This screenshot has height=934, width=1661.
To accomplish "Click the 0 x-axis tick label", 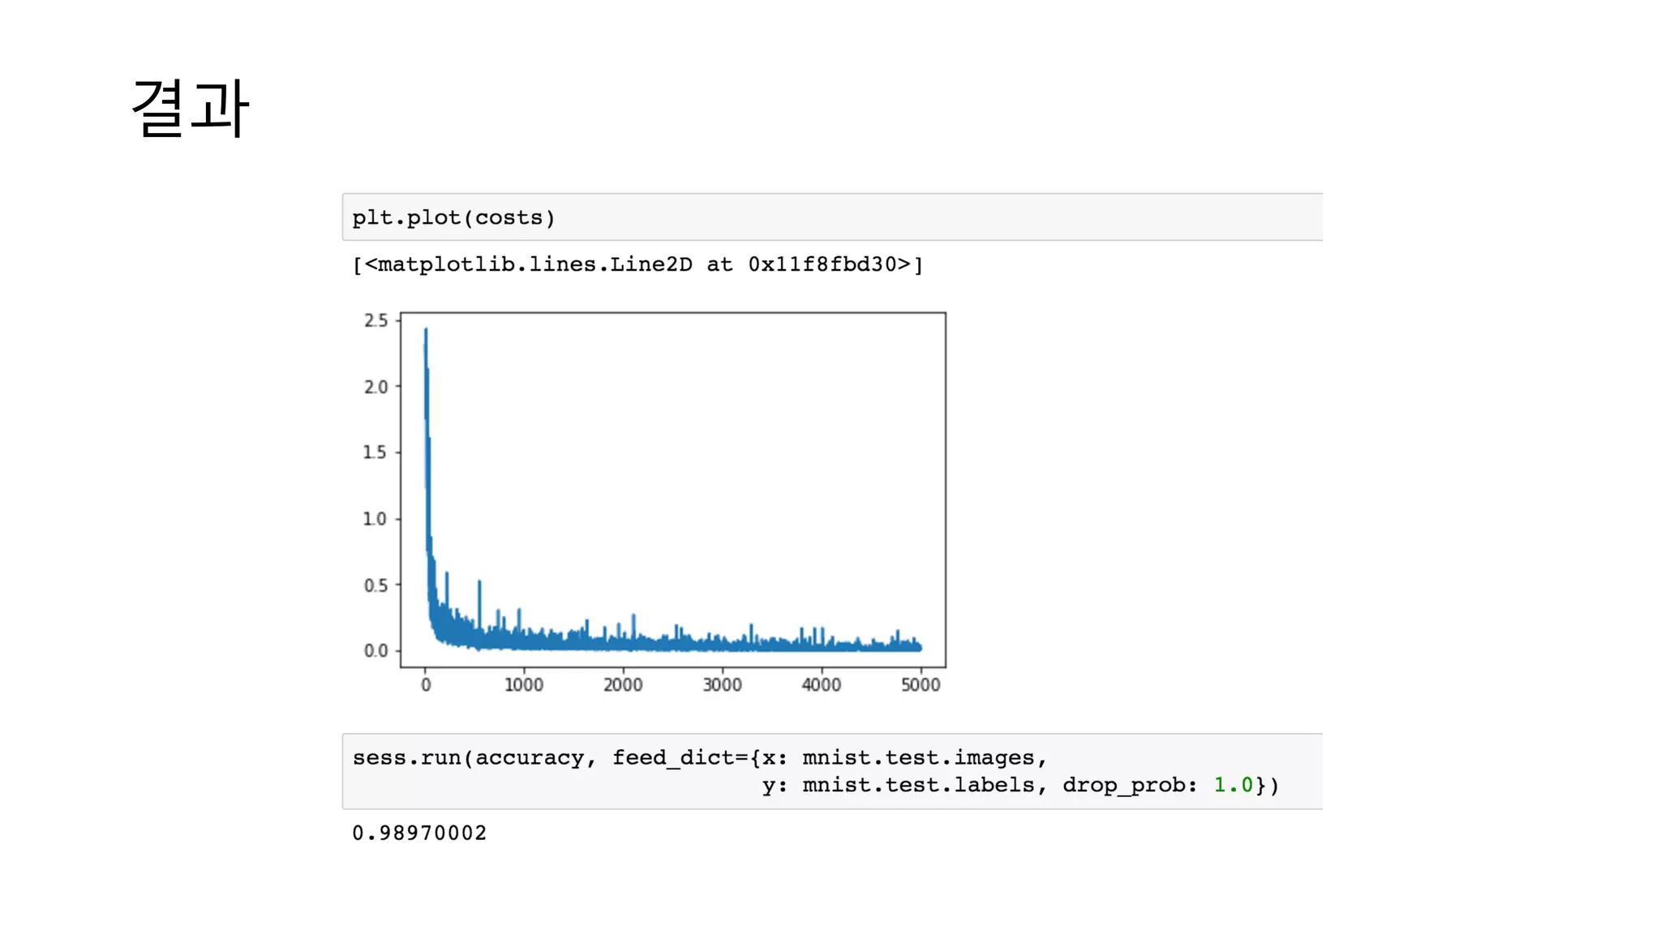I will [426, 685].
